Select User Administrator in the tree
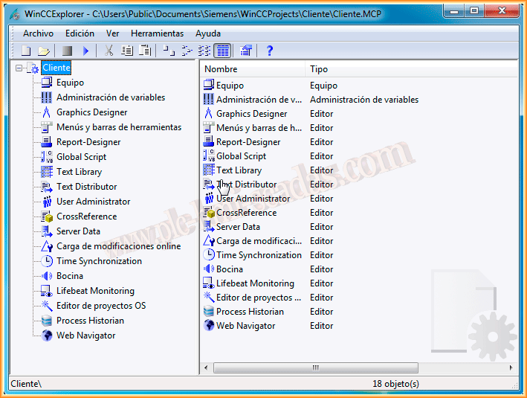The image size is (527, 398). tap(93, 202)
